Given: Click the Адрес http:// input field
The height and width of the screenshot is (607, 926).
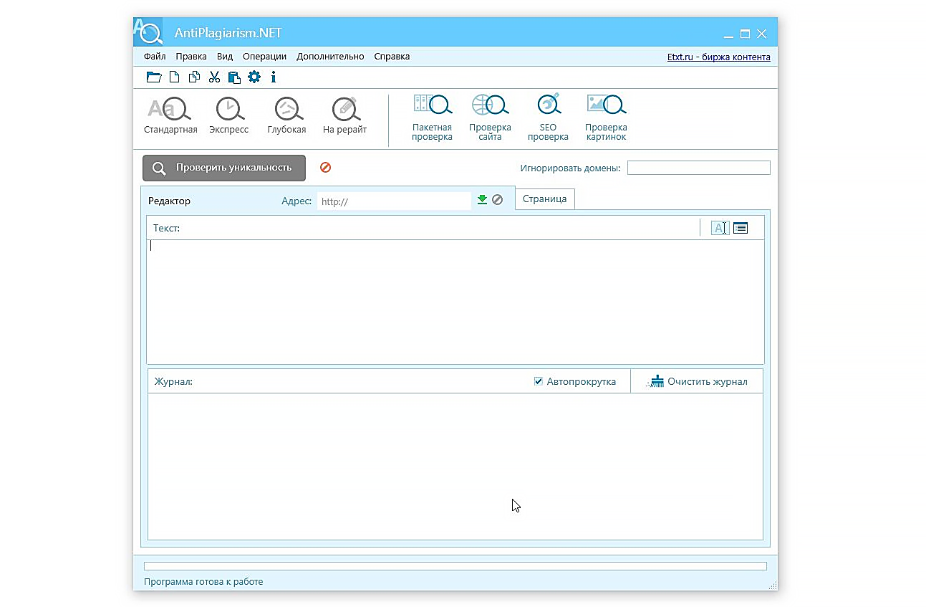Looking at the screenshot, I should [394, 201].
